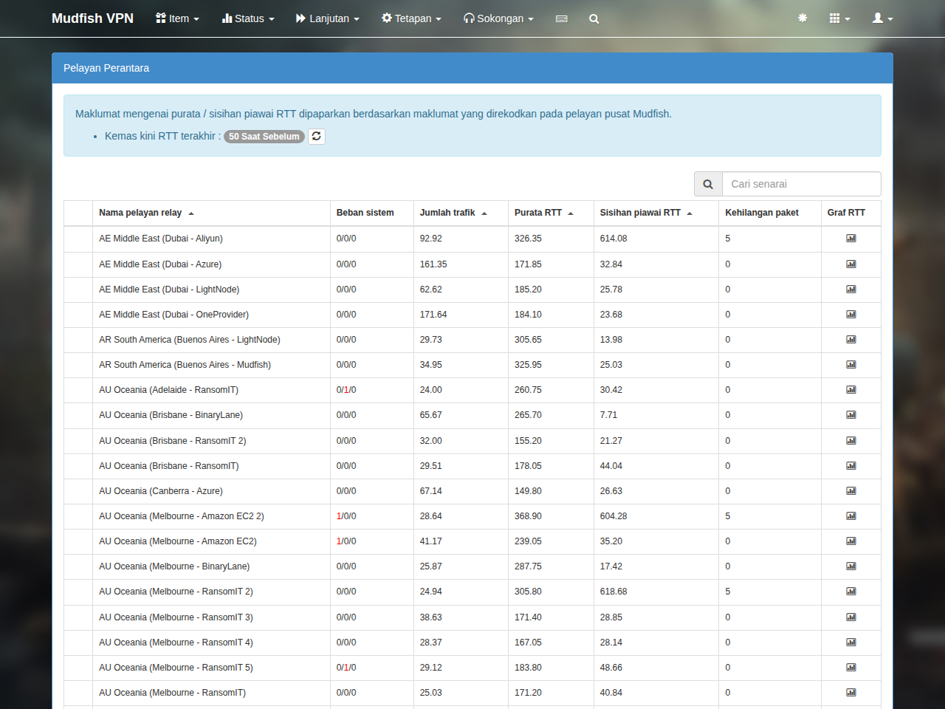Click search icon beside Cari senarai field
The image size is (945, 709).
pyautogui.click(x=708, y=184)
